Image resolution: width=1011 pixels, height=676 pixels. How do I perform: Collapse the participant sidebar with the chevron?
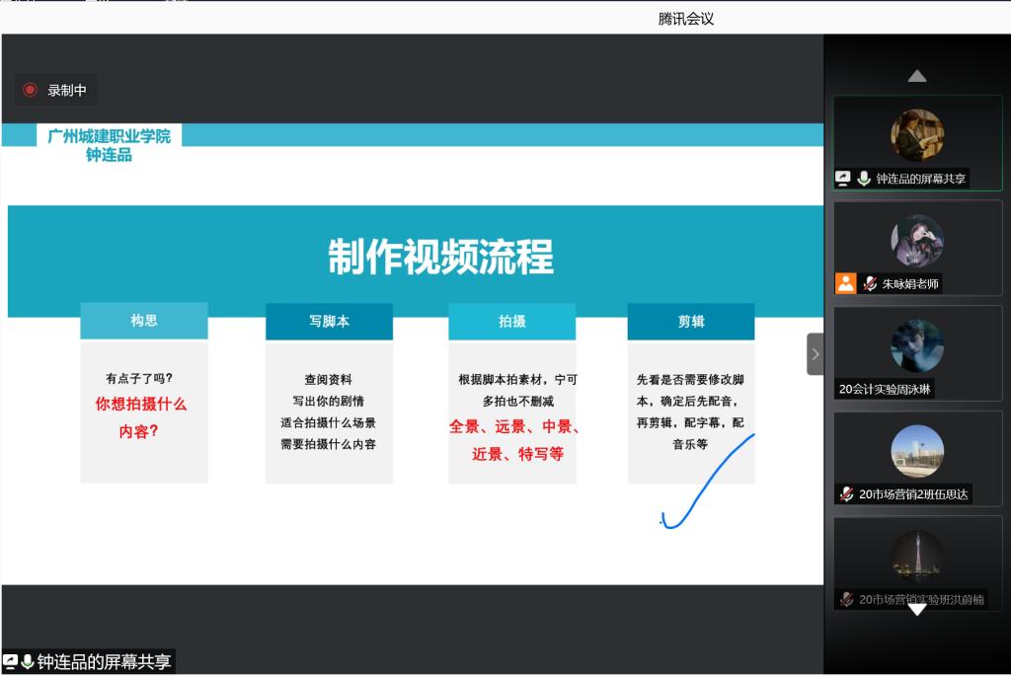815,353
